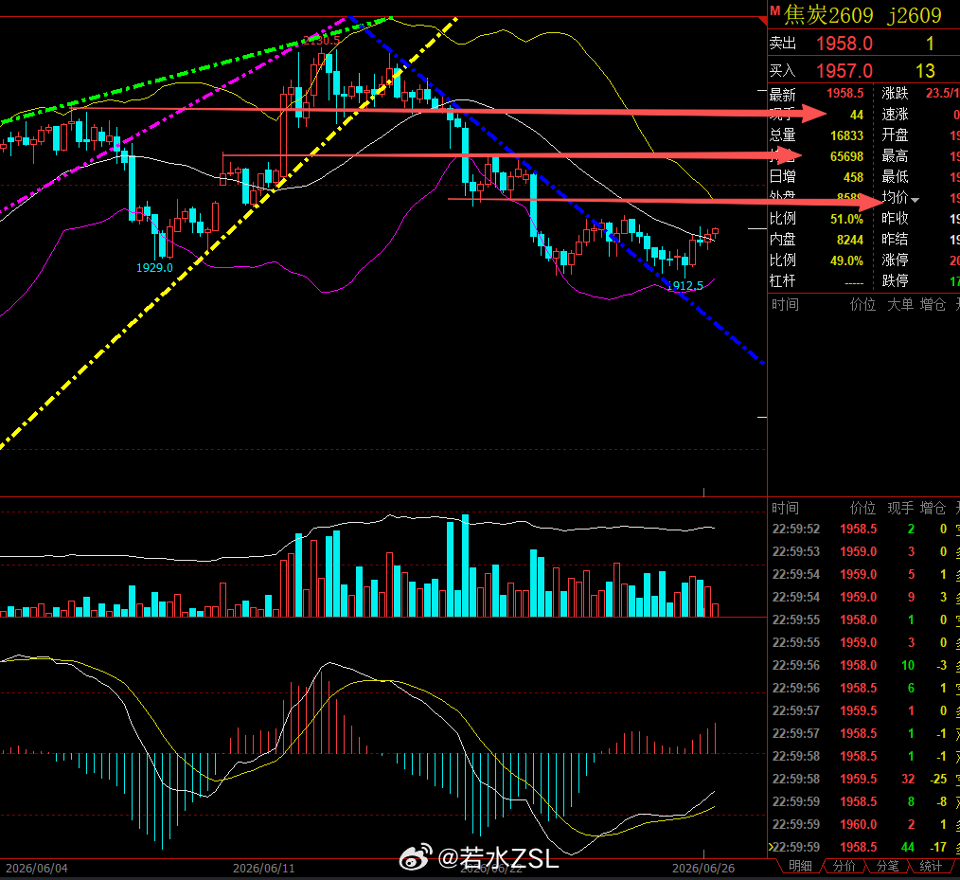Click the 大单 column header

(x=900, y=304)
